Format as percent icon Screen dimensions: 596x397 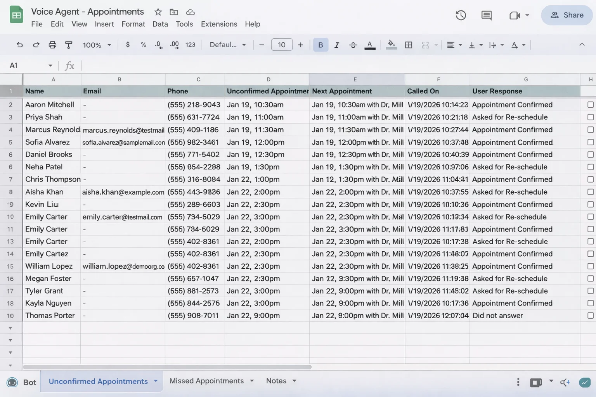click(144, 45)
